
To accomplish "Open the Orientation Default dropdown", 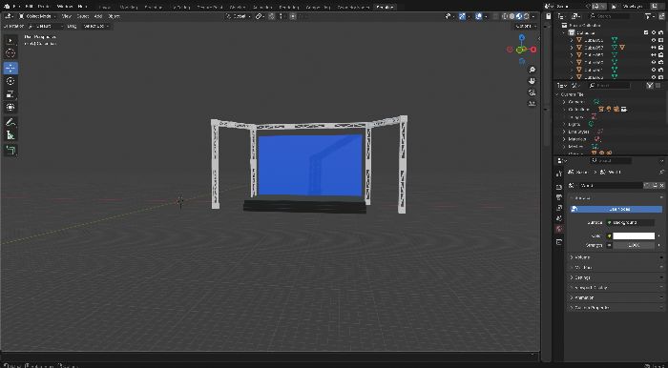I will [46, 26].
